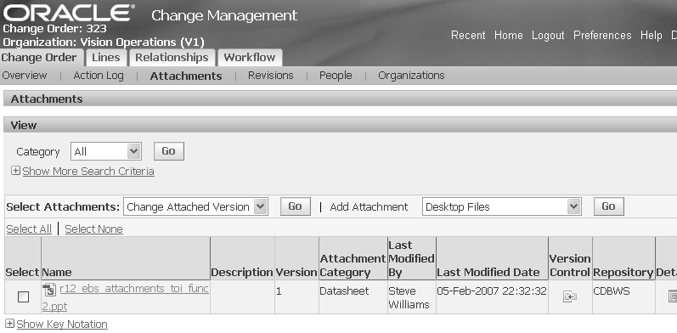Viewport: 677px width, 333px height.
Task: Click the Show Key Notation link
Action: coord(62,324)
